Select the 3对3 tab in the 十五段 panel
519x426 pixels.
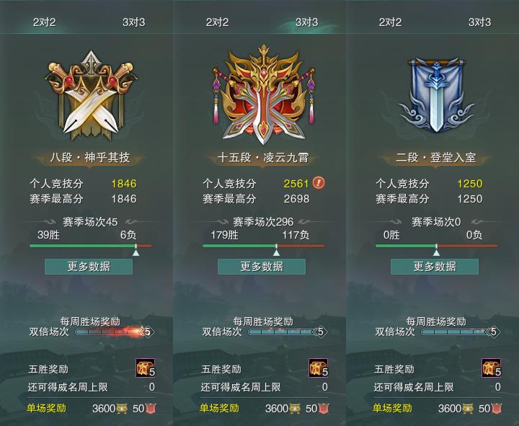(x=307, y=22)
